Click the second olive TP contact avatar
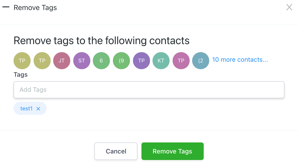 (x=42, y=61)
